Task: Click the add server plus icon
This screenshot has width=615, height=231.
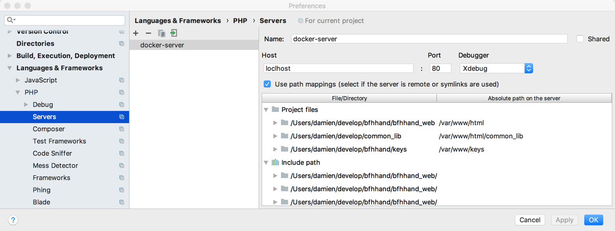Action: [x=136, y=34]
